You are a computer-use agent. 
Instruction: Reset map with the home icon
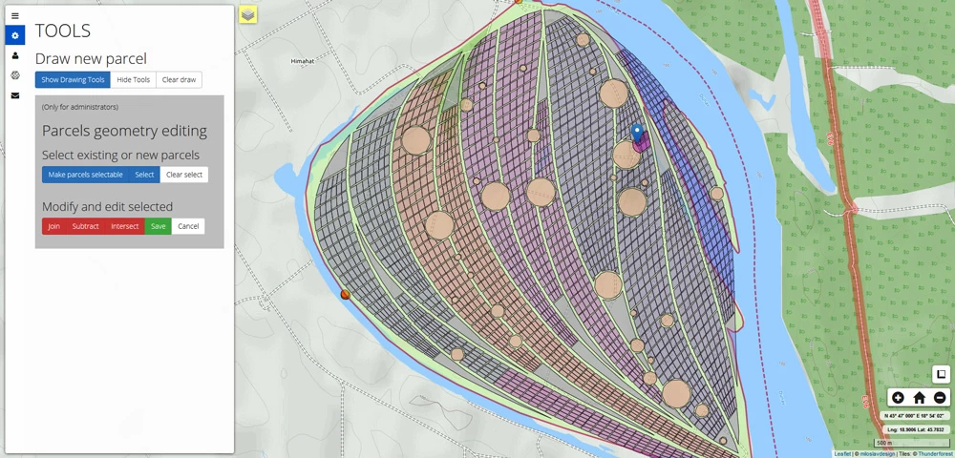pos(919,398)
